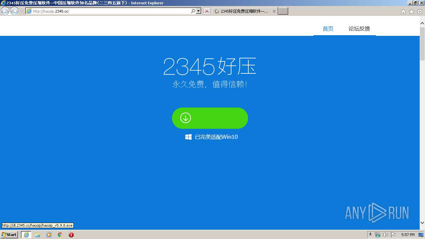Viewport: 425px width, 239px height.
Task: Open a new blank tab
Action: (x=283, y=11)
